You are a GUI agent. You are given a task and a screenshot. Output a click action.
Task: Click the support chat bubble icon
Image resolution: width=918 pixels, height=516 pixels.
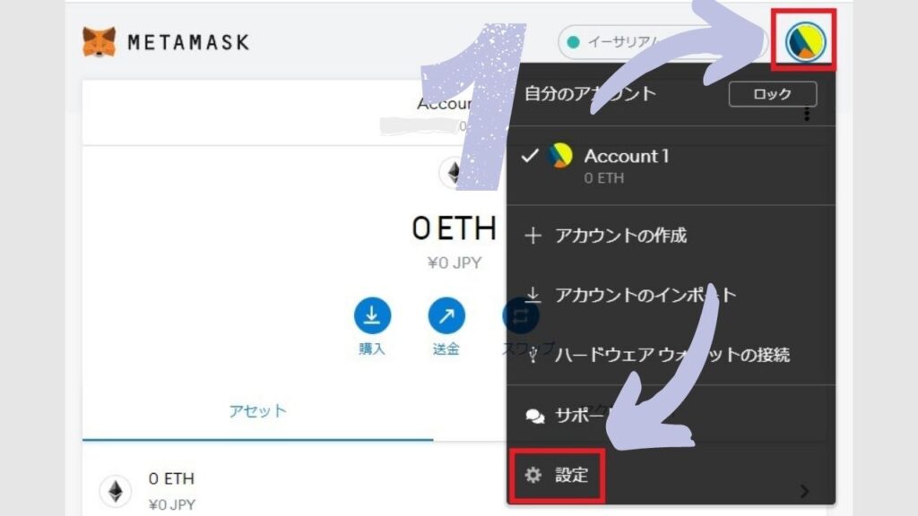[x=534, y=416]
